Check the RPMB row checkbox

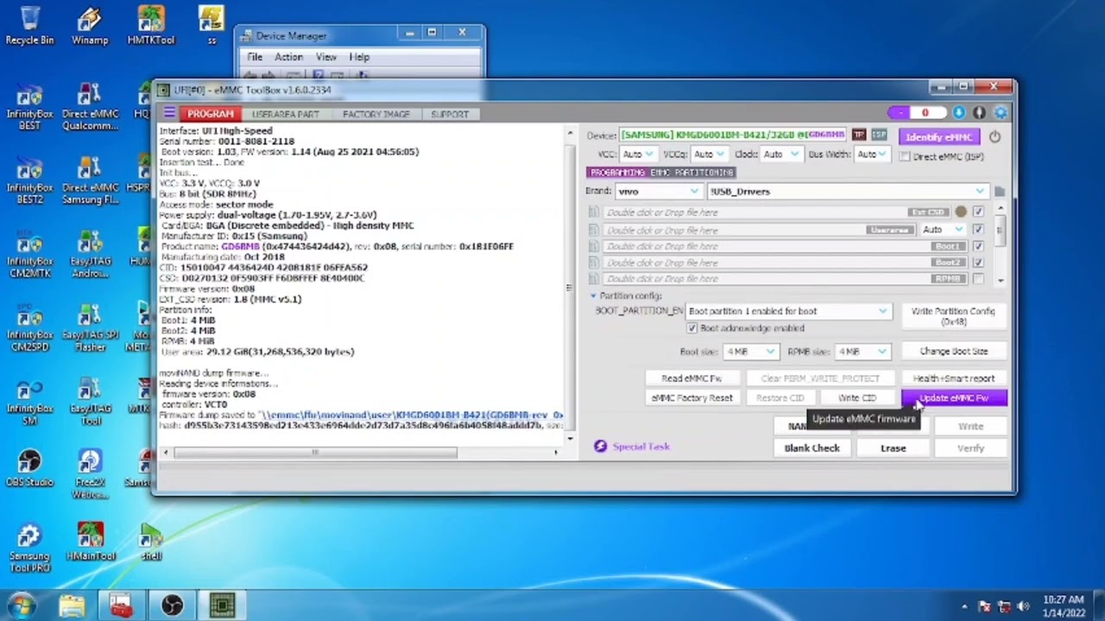point(978,279)
